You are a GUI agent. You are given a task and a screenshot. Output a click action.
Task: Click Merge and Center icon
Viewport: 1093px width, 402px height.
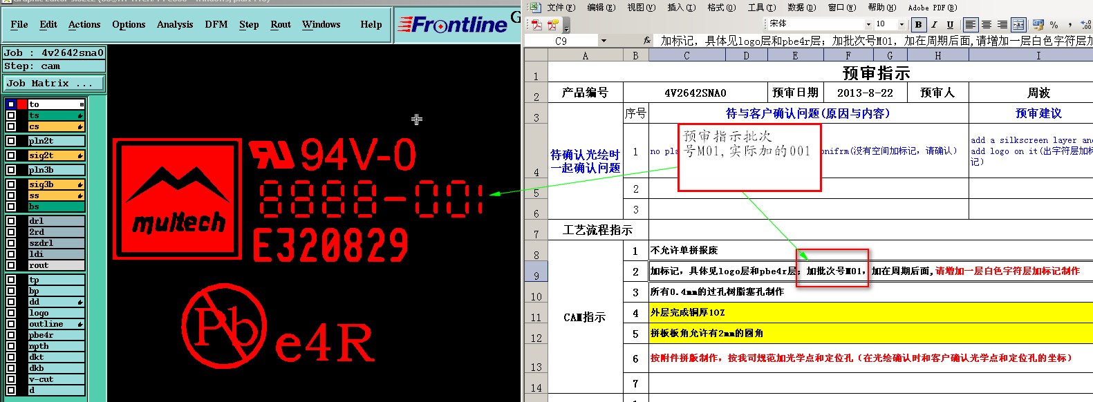(x=1018, y=25)
